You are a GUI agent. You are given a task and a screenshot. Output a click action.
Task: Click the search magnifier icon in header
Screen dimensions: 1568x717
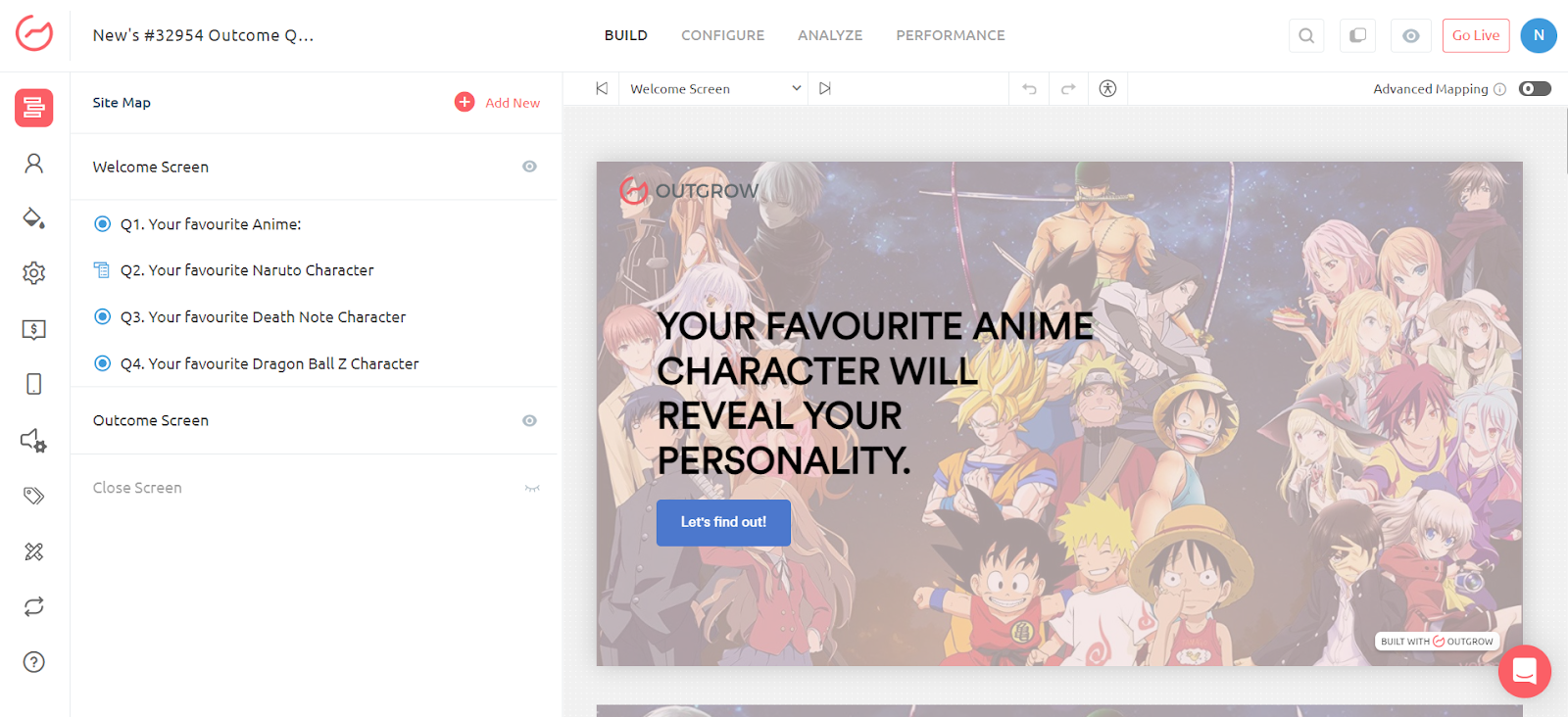(x=1306, y=35)
